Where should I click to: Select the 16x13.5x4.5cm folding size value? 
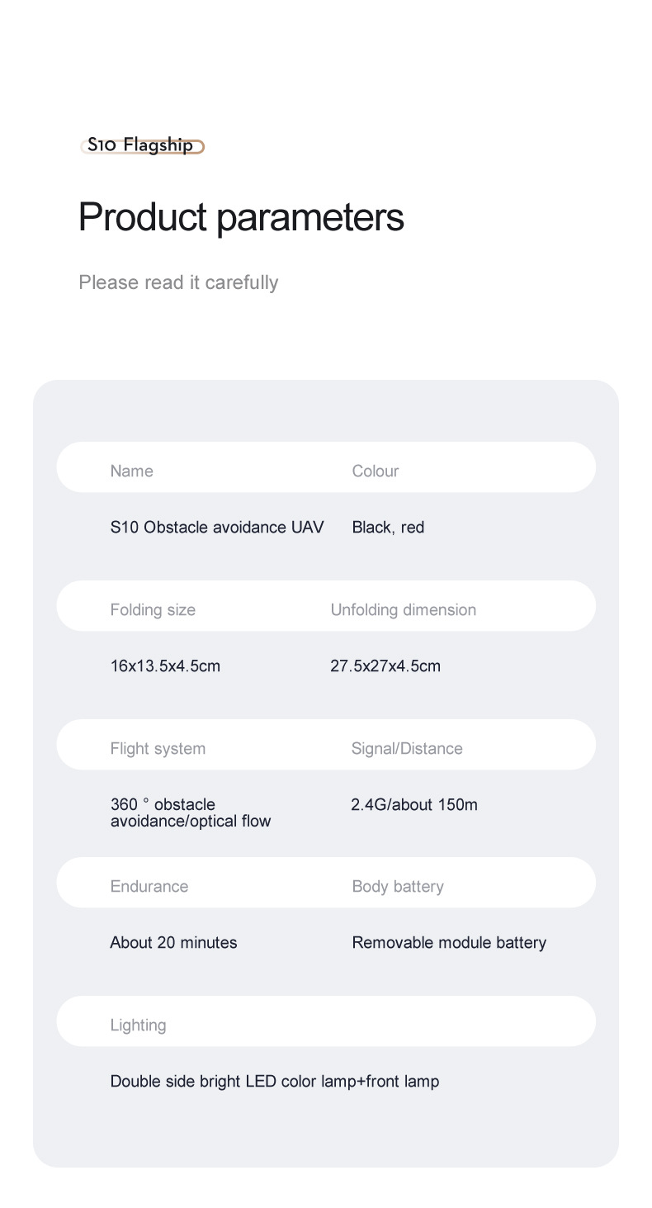click(165, 666)
